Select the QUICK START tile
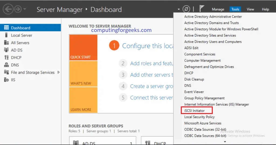The width and height of the screenshot is (276, 145). coord(83,47)
